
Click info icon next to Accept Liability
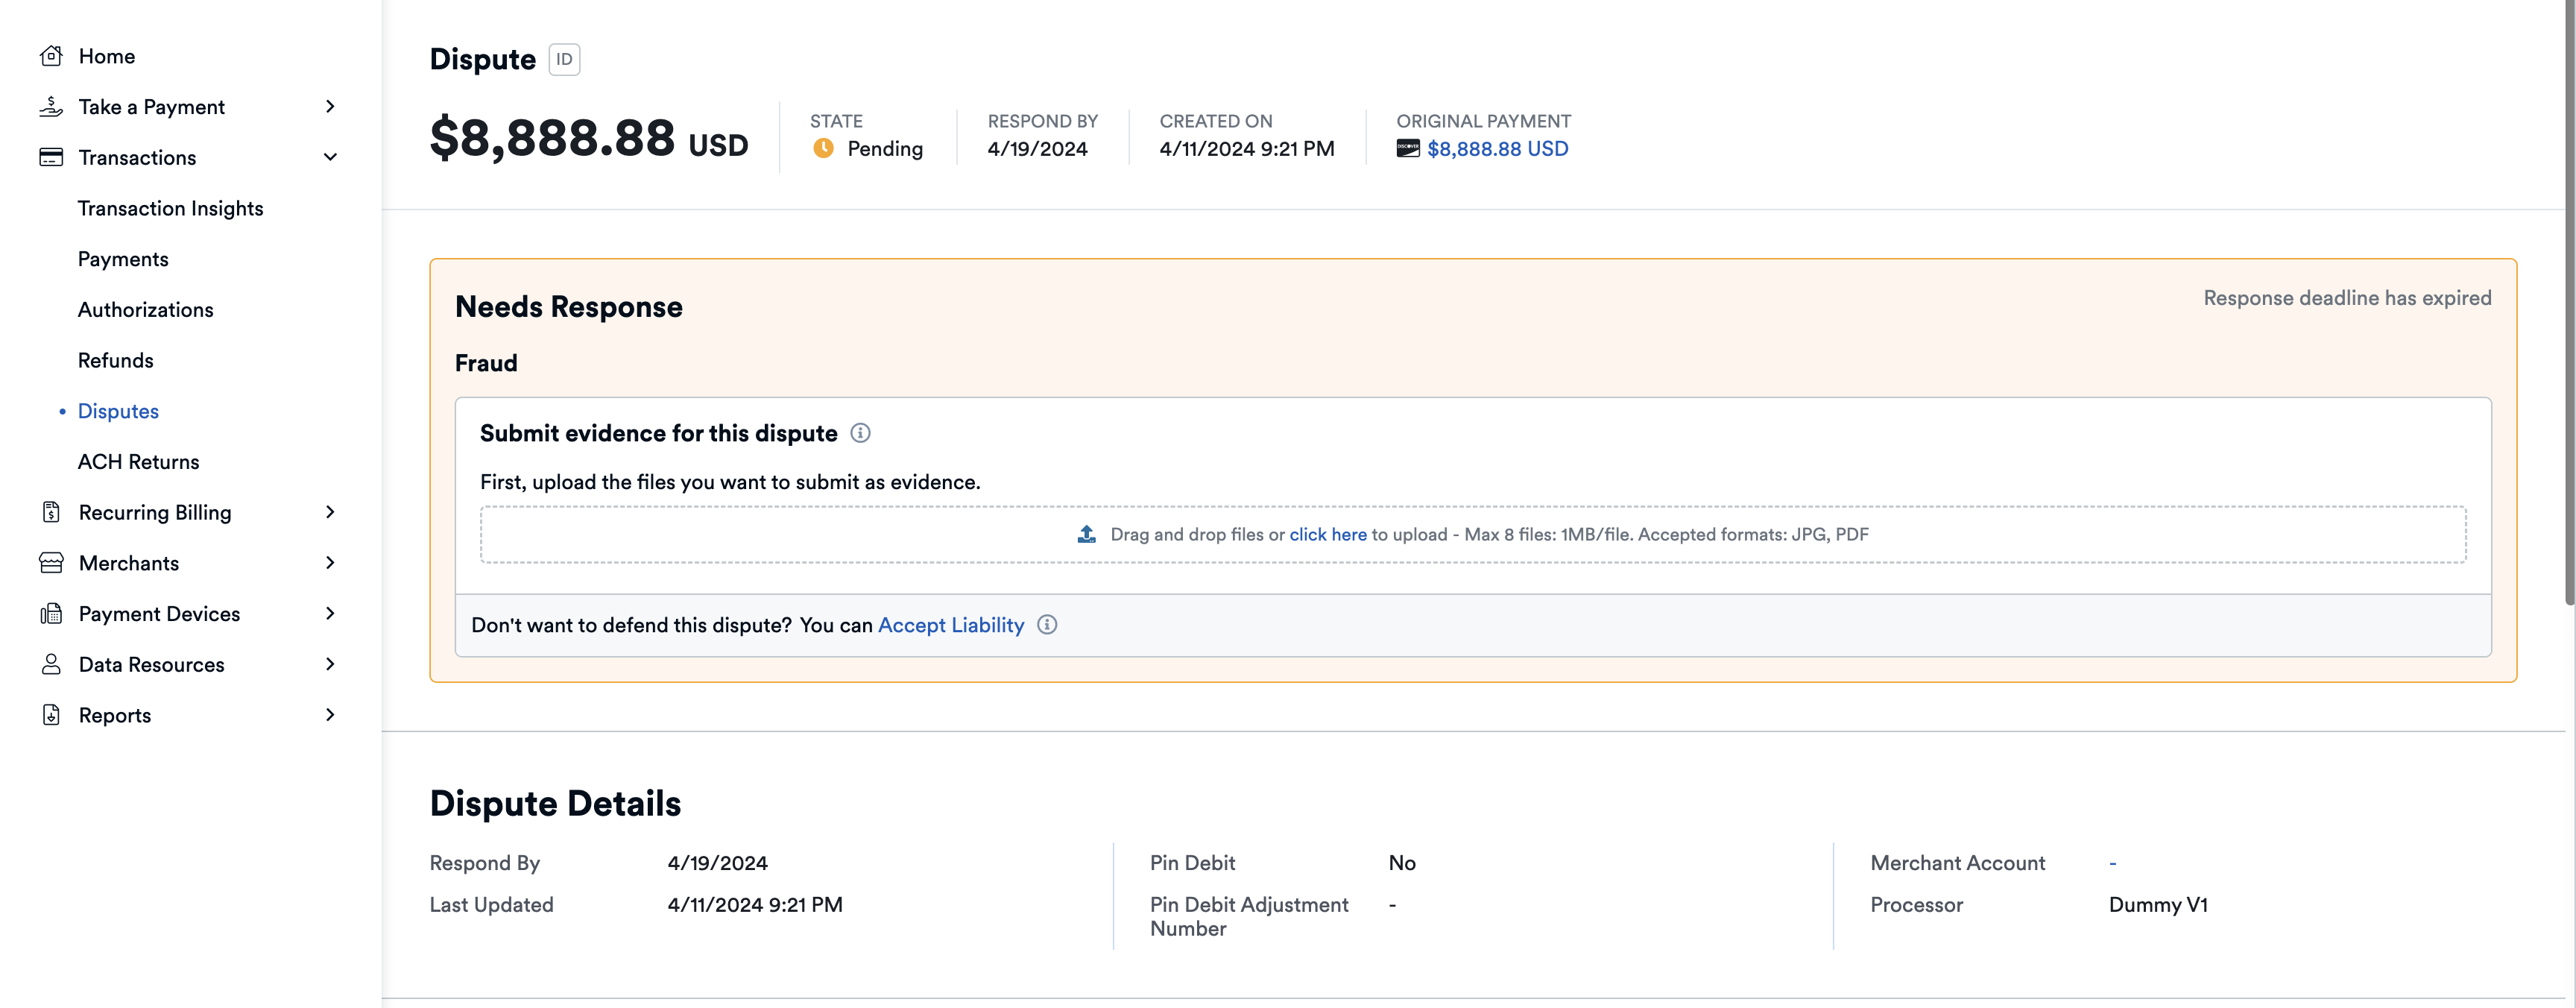pos(1047,625)
